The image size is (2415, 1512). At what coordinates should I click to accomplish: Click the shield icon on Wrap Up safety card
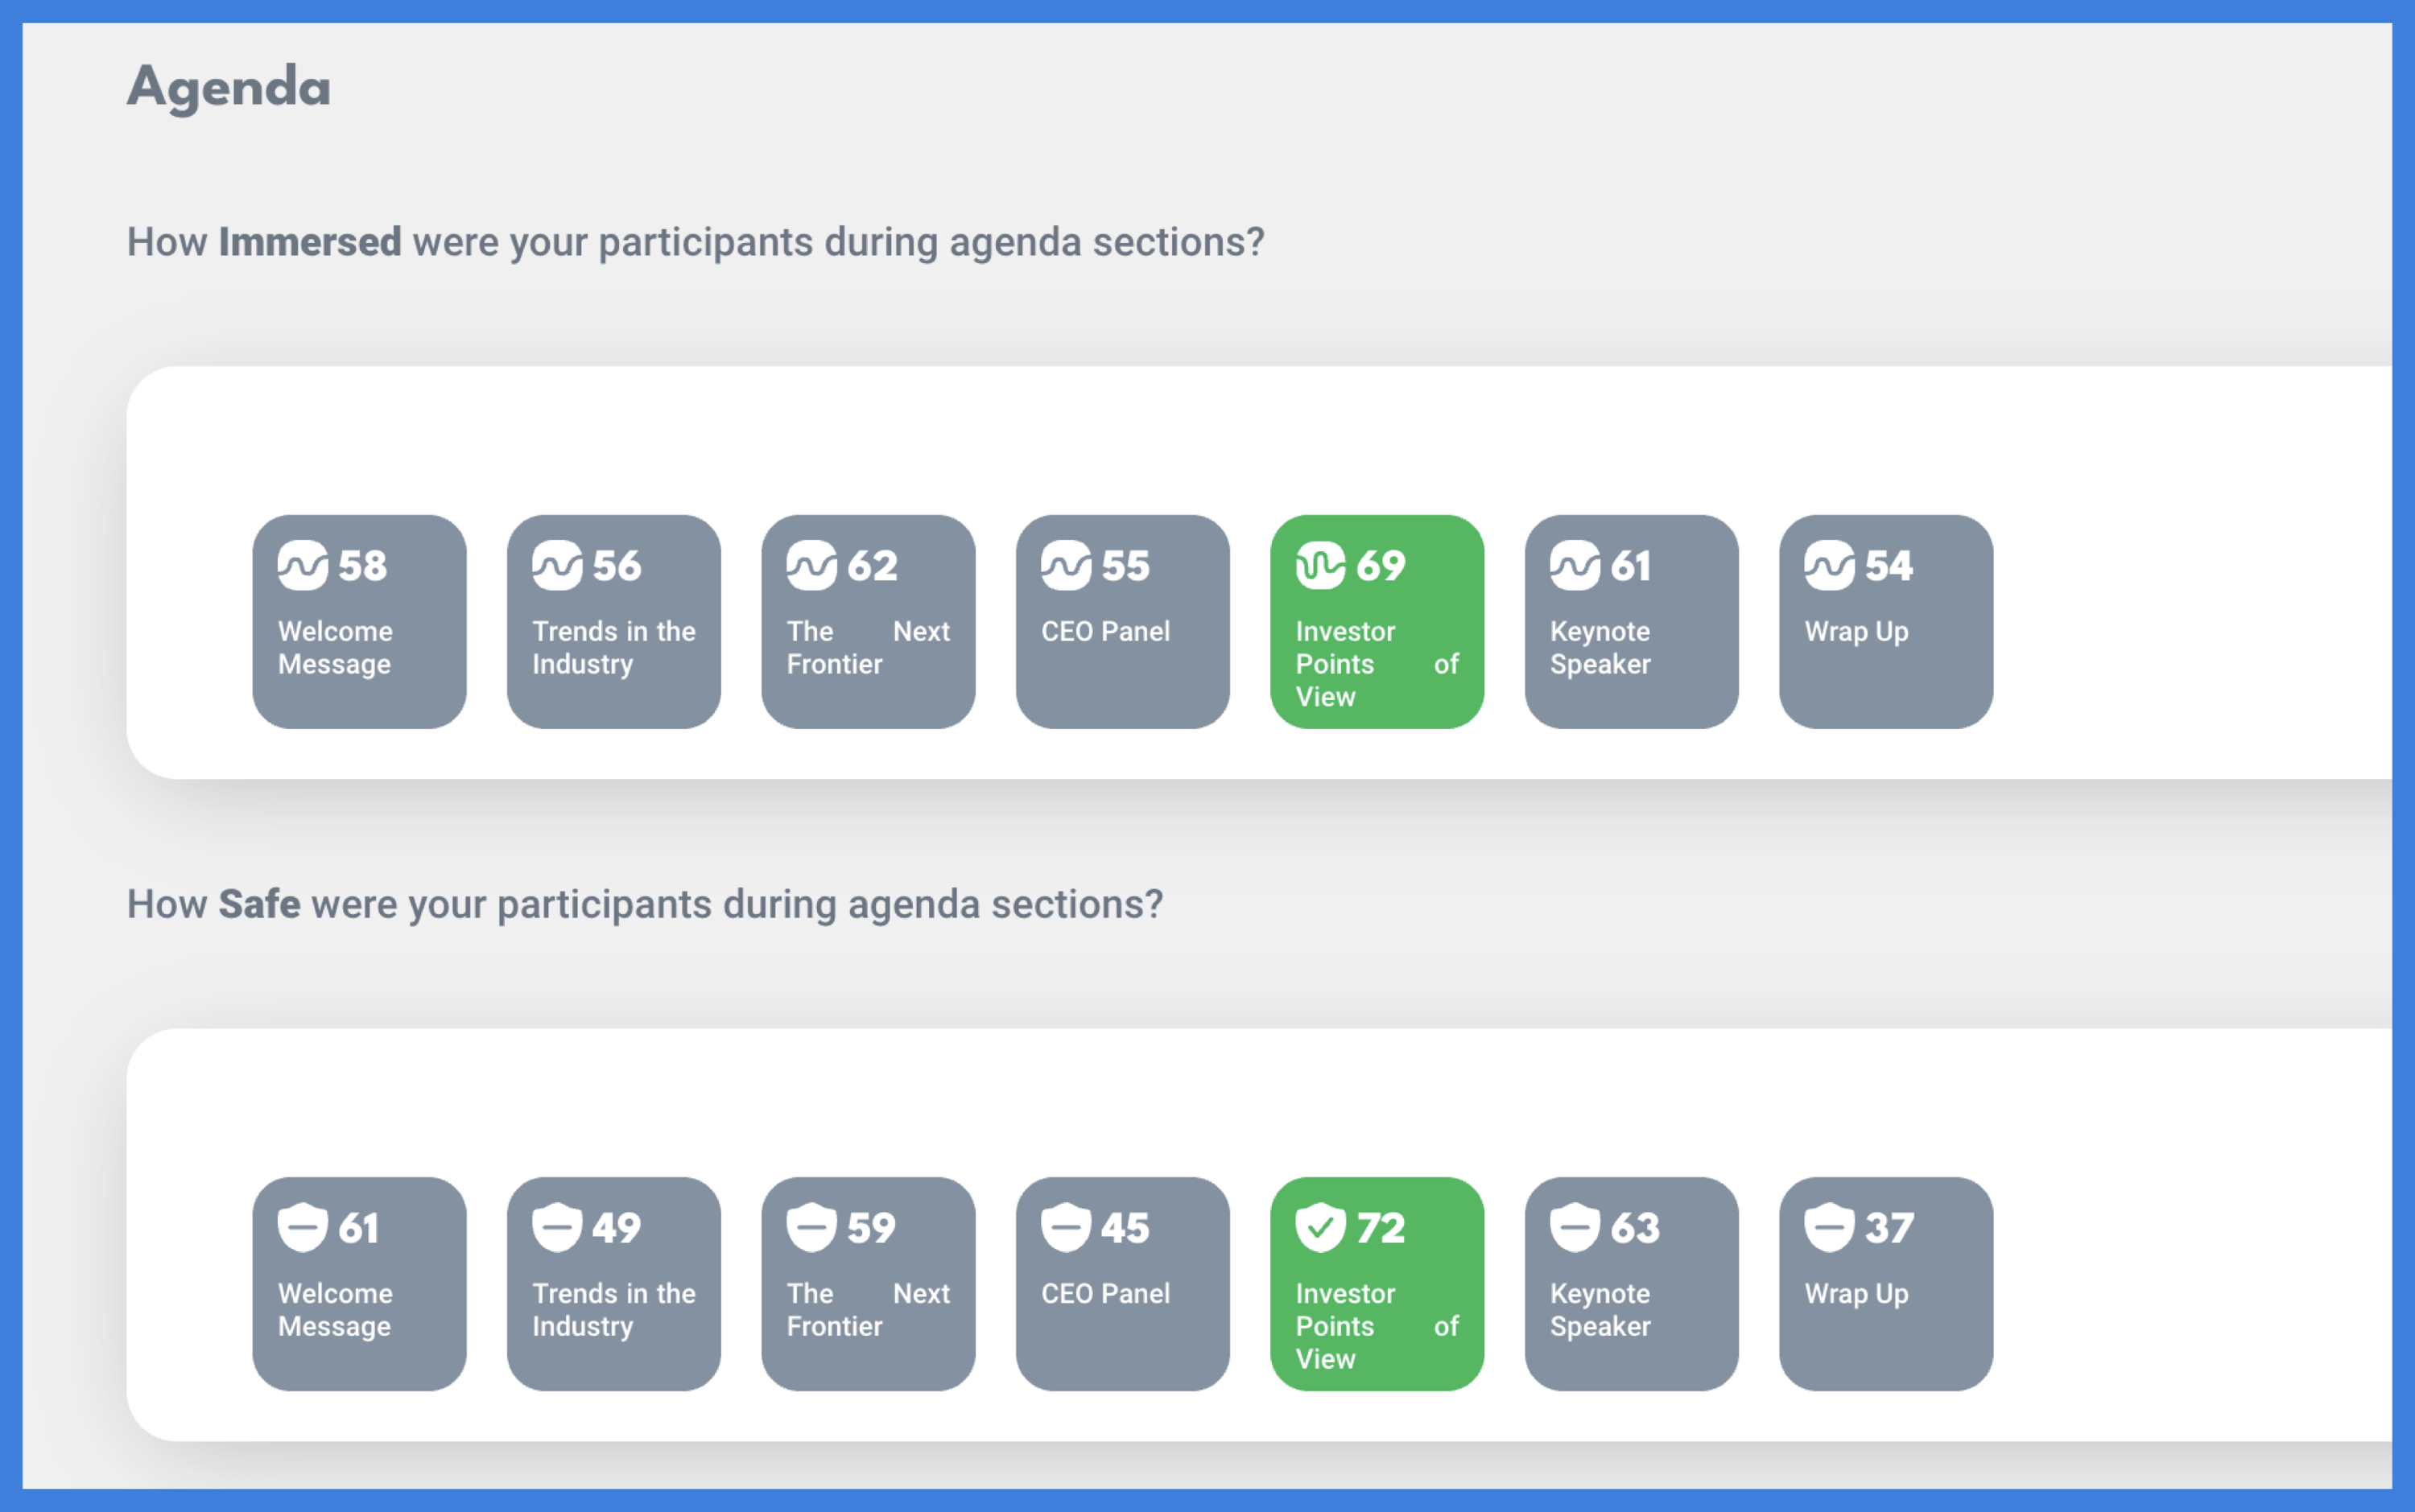[1830, 1227]
